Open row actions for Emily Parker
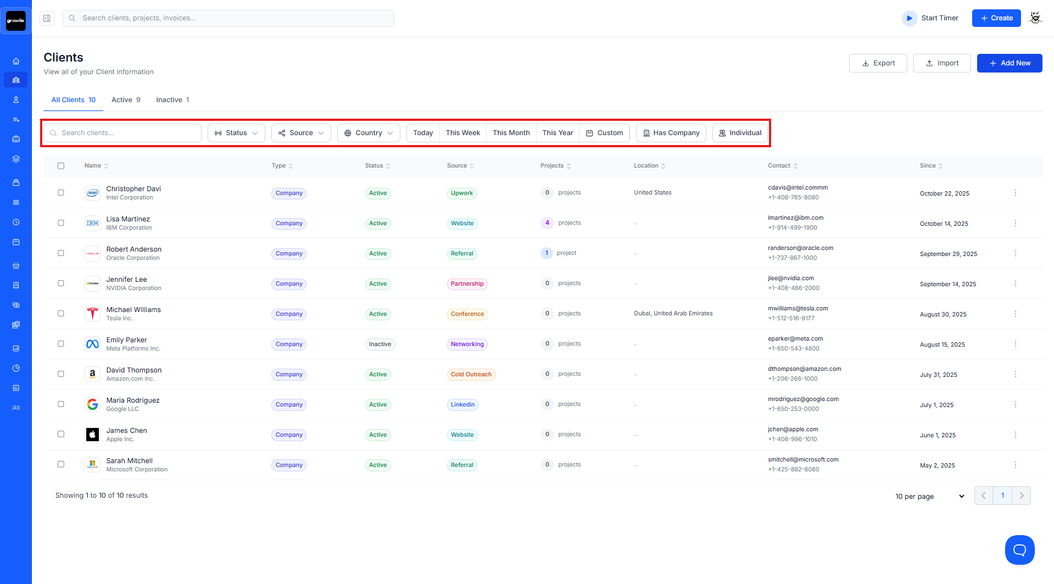Viewport: 1054px width, 584px height. point(1016,344)
